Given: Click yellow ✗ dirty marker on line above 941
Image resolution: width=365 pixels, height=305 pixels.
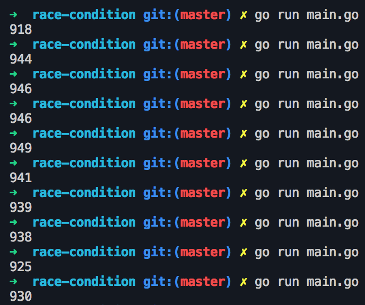Looking at the screenshot, I should [x=244, y=163].
